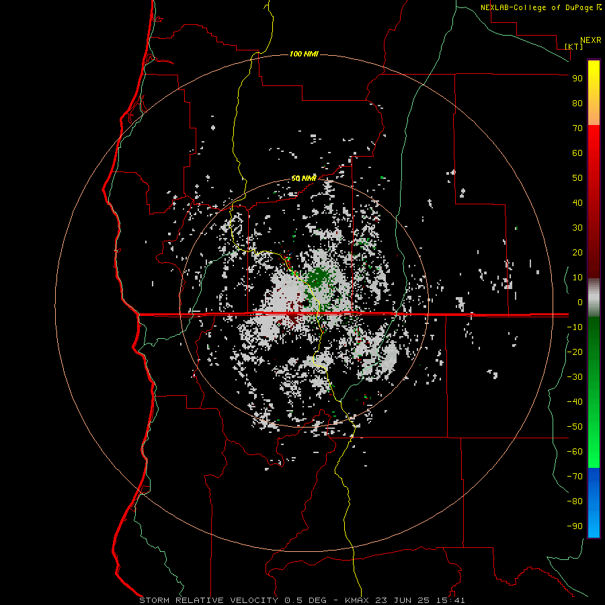Click the 23 JUN 25 date text
The width and height of the screenshot is (605, 605).
click(x=403, y=600)
